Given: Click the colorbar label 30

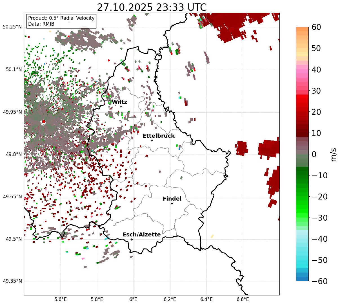Looking at the screenshot, I should pyautogui.click(x=316, y=91).
